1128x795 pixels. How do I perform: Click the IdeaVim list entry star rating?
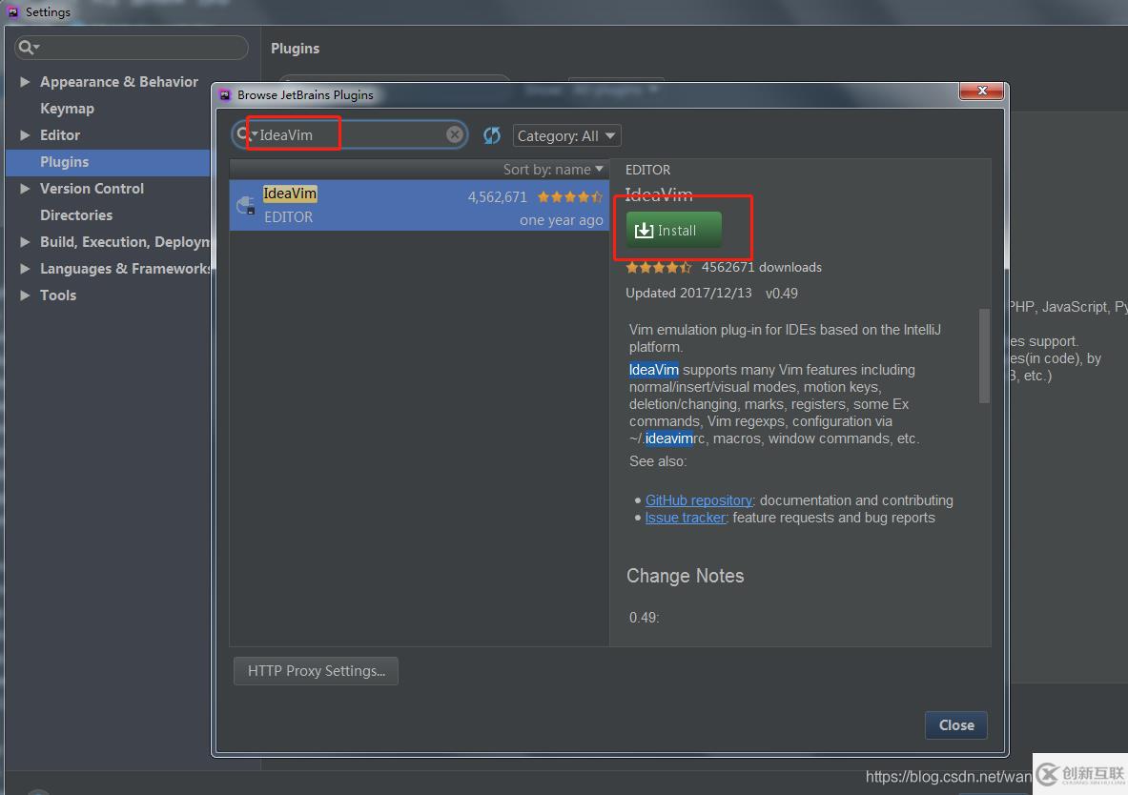(x=570, y=197)
